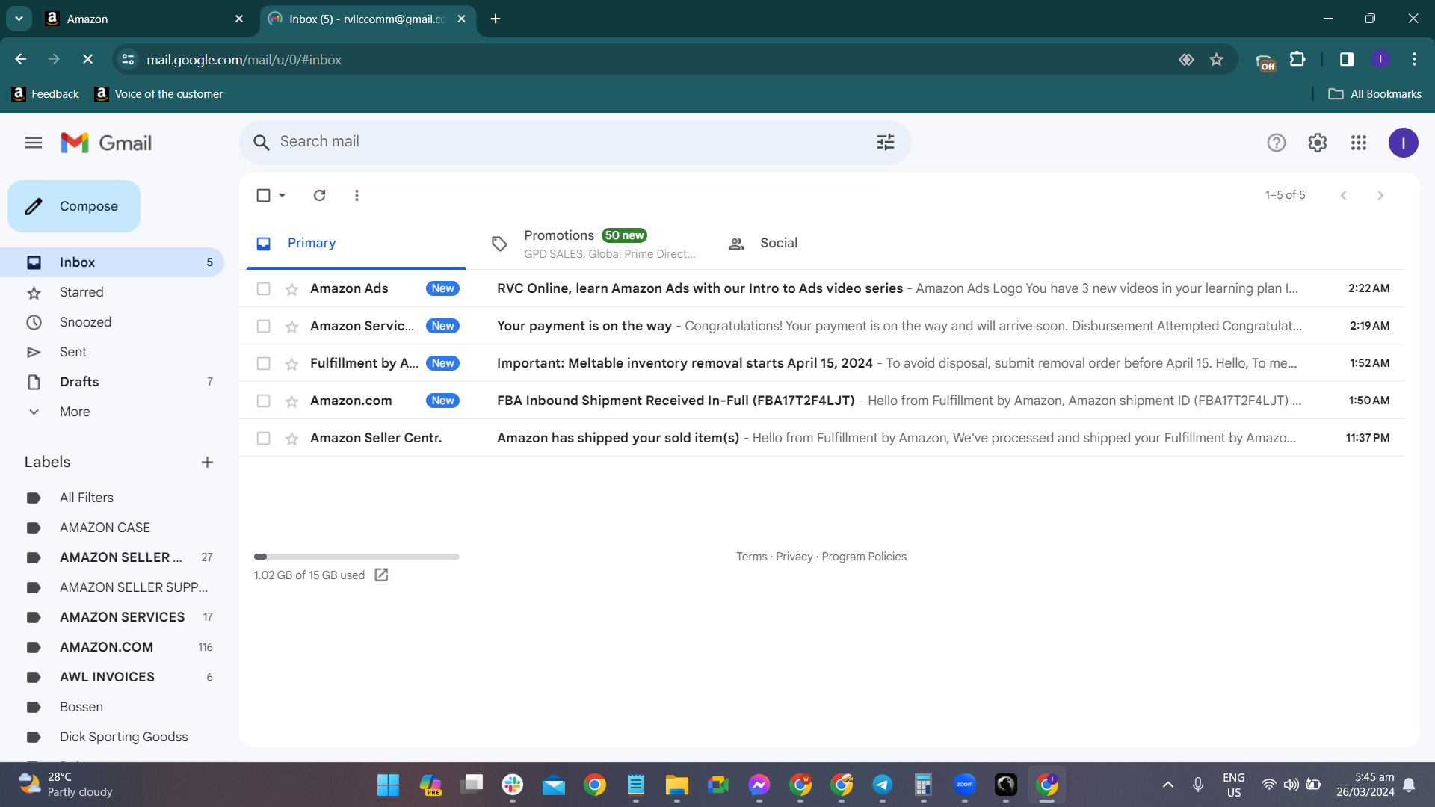Screen dimensions: 1435x807
Task: Click the Compose button
Action: click(74, 206)
